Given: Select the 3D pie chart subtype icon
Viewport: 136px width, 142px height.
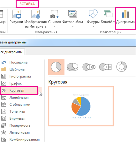Looking at the screenshot, I should [x=72, y=67].
